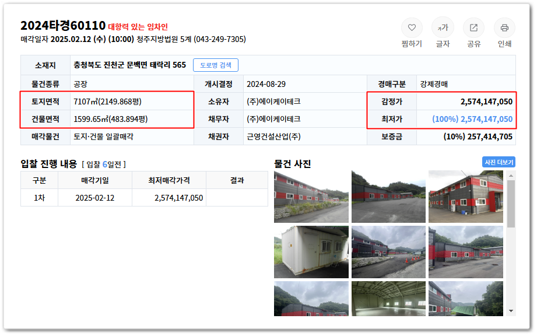
Task: Click building area value 1599.65㎡(483.894평)
Action: 111,119
